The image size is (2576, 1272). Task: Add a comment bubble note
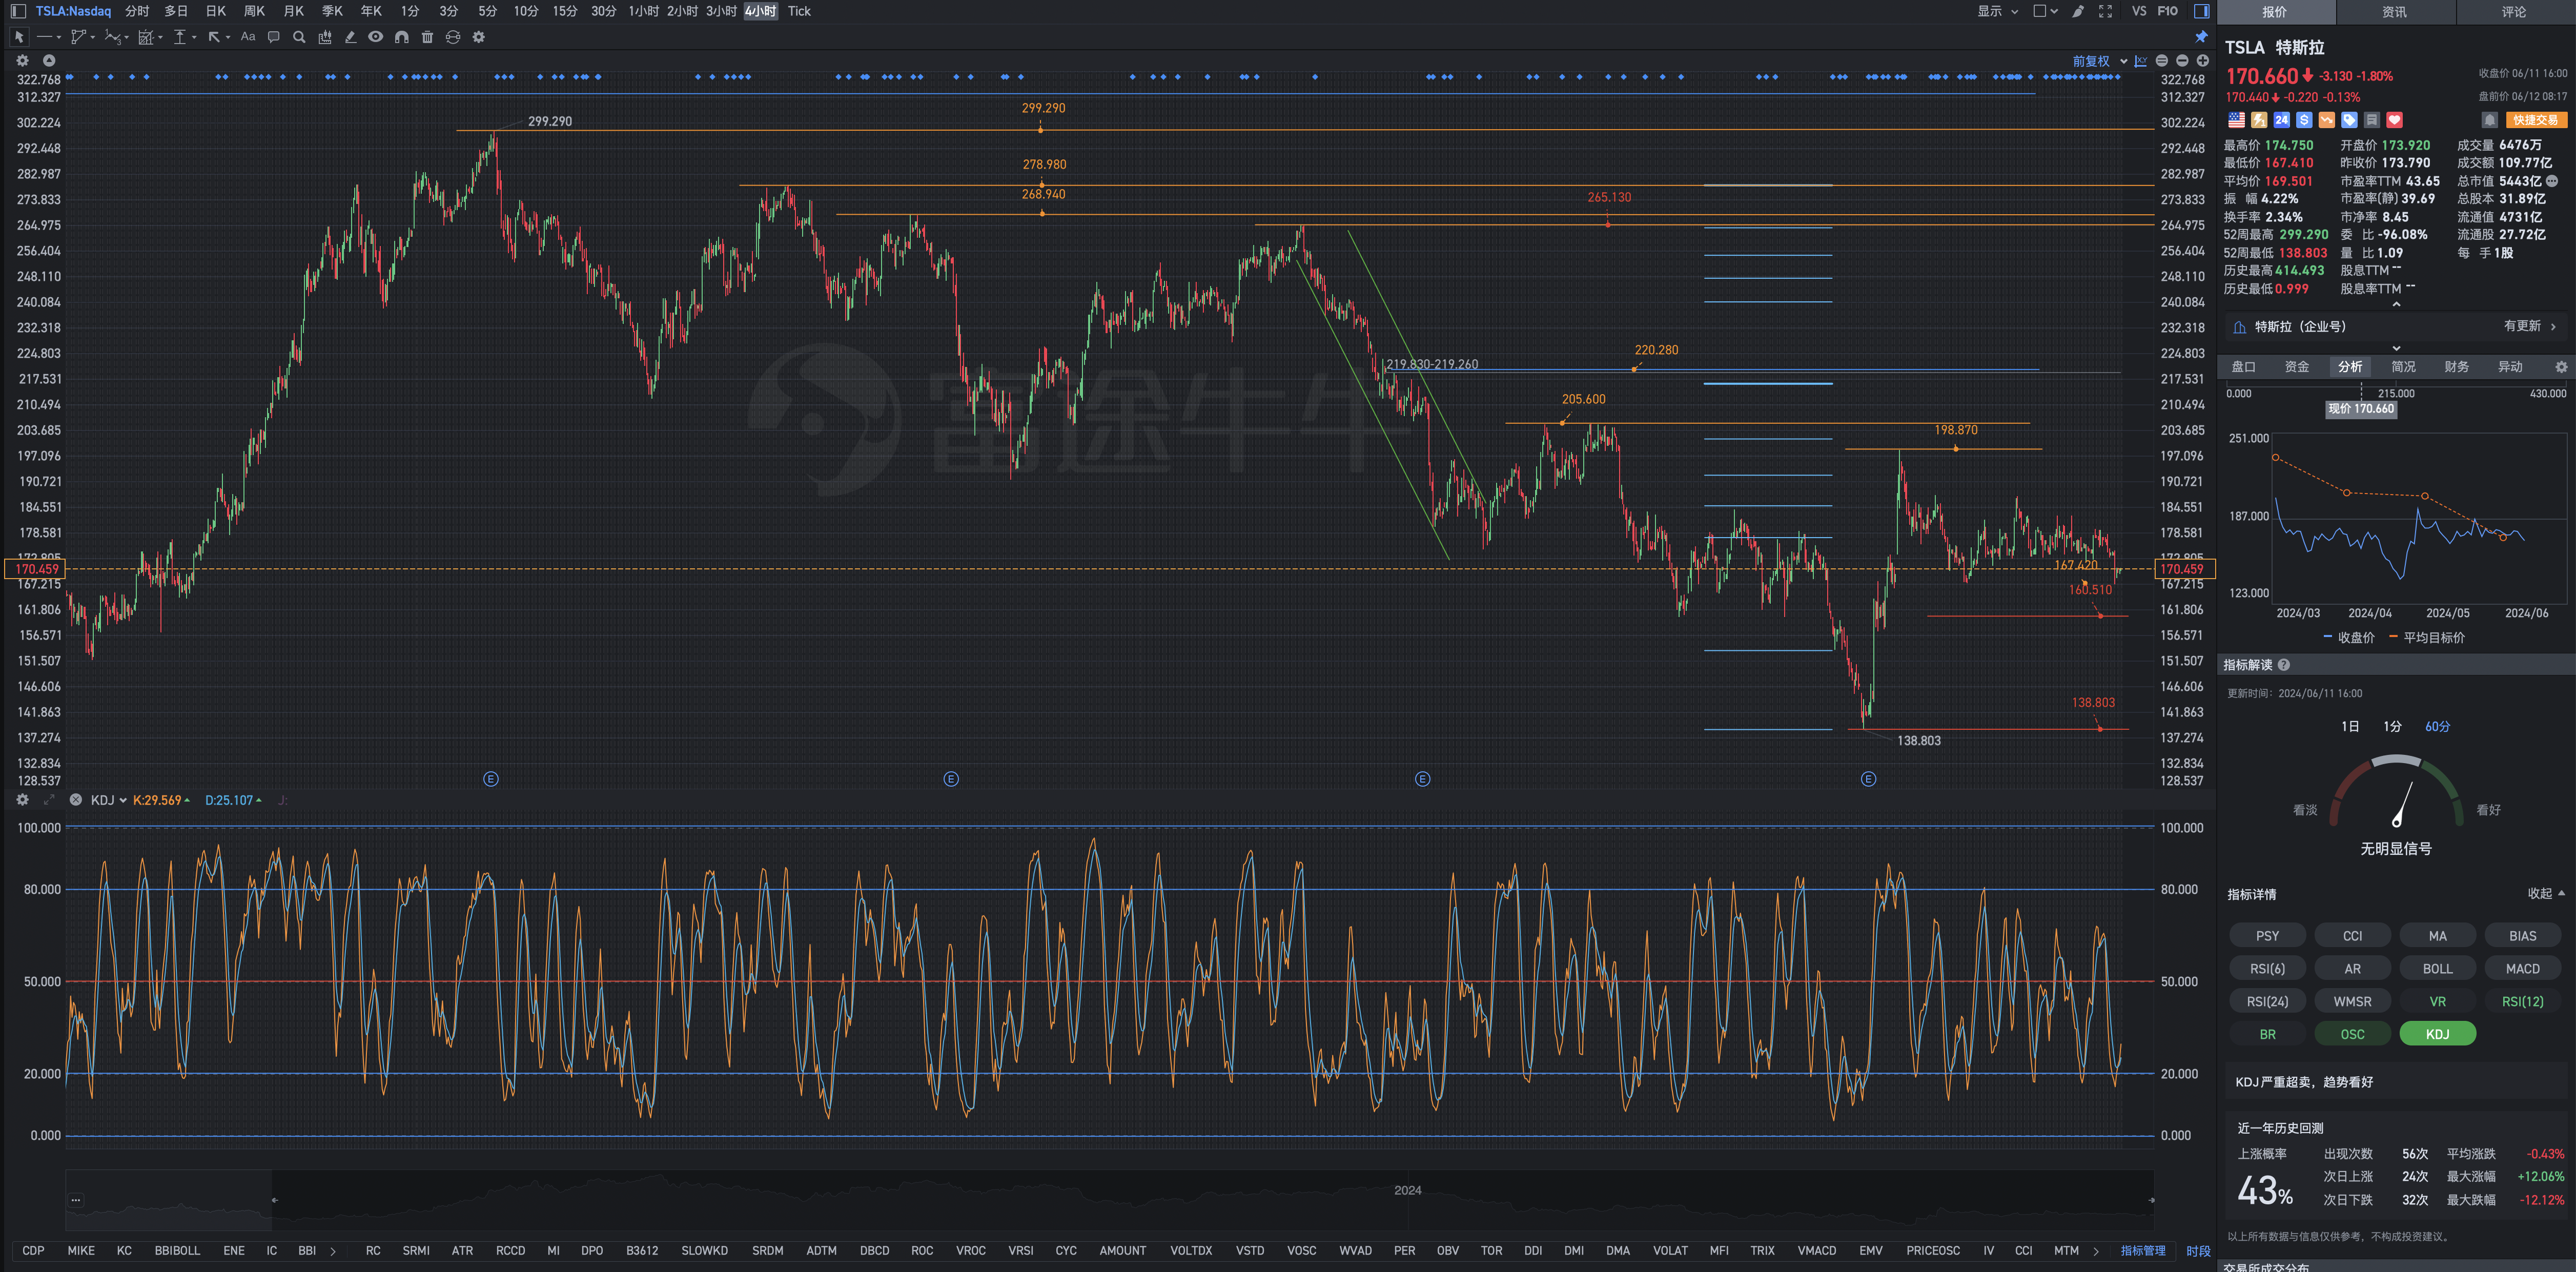[273, 37]
